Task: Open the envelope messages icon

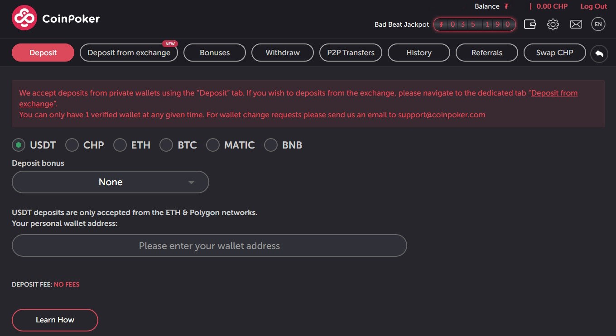Action: pos(576,24)
